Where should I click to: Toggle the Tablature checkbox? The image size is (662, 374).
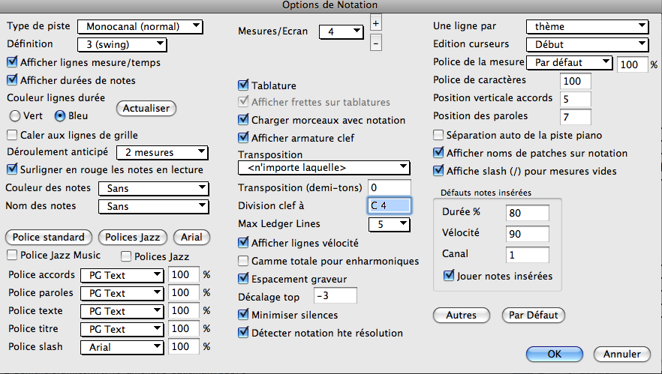(x=243, y=85)
